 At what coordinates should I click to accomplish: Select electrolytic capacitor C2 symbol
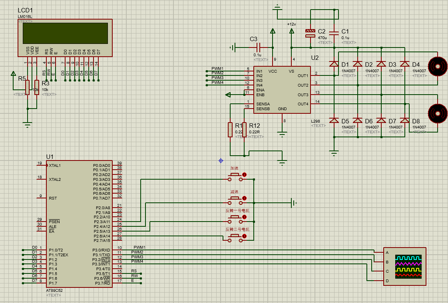tap(310, 34)
